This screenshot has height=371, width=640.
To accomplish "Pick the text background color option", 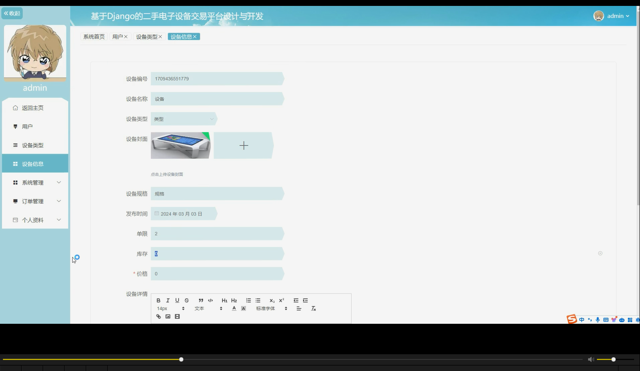I will tap(244, 309).
